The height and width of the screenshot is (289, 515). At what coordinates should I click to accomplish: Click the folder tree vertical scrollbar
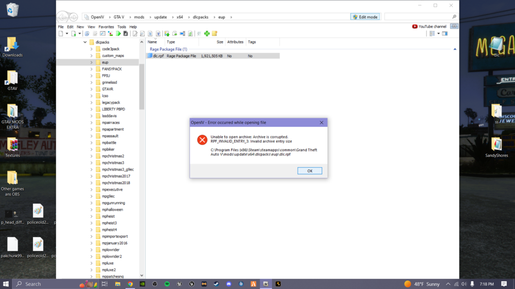tap(142, 87)
